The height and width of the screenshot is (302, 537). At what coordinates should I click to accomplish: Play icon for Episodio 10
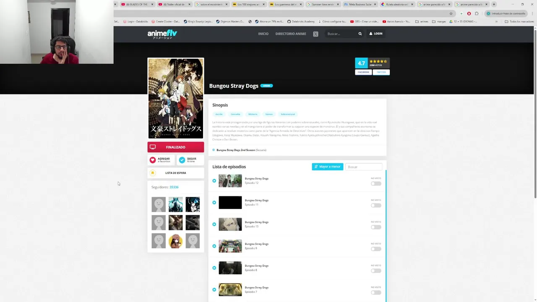(x=214, y=224)
